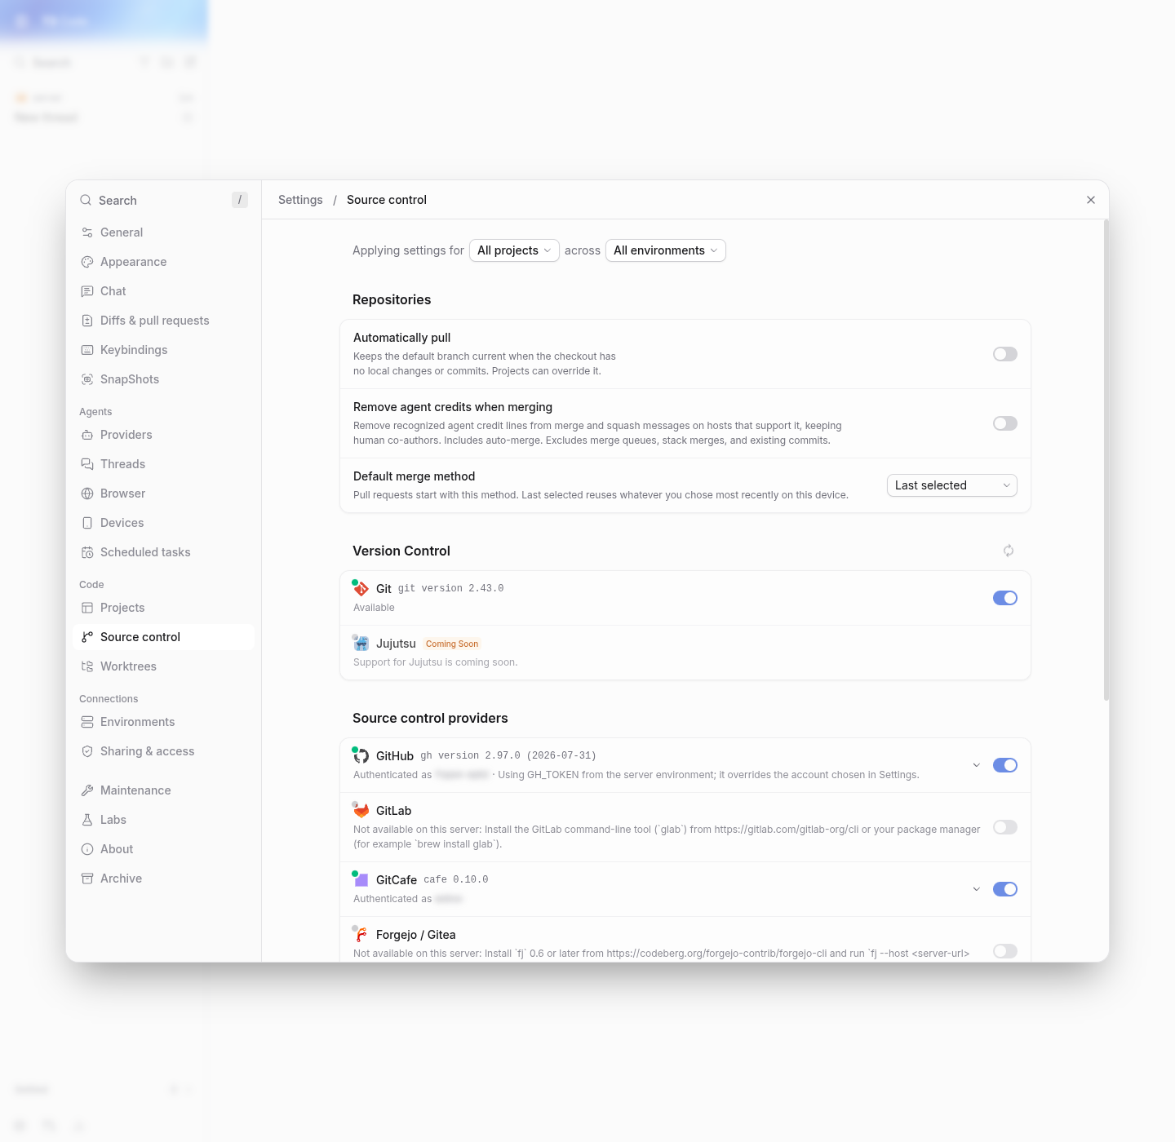
Task: Turn off the GitHub provider toggle
Action: pos(1005,765)
